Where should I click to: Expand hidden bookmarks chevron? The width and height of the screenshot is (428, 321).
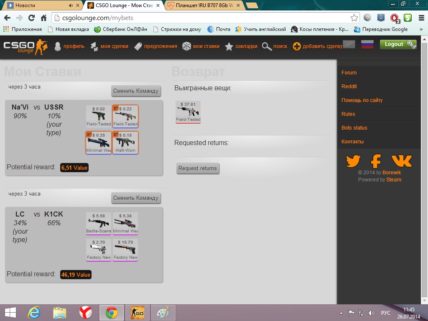pyautogui.click(x=421, y=29)
